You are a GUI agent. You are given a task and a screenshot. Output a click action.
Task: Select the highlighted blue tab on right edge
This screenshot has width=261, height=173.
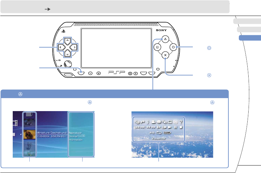tap(250, 38)
